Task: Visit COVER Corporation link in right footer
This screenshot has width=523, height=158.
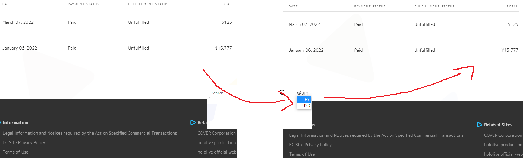Action: click(503, 135)
